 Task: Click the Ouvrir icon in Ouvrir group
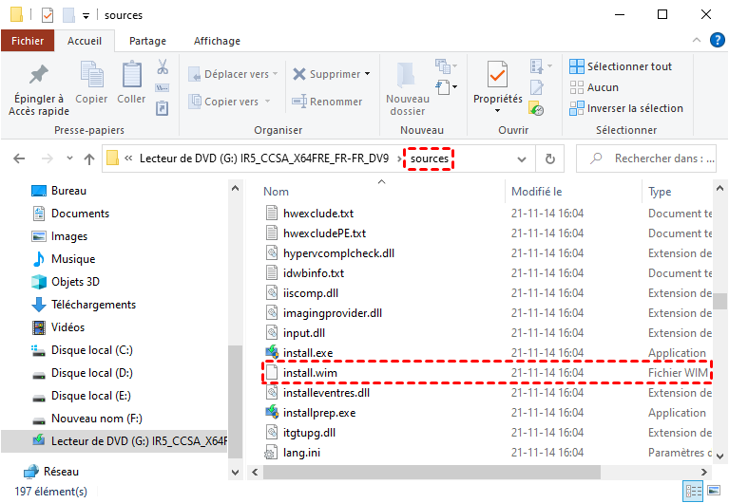click(x=541, y=66)
